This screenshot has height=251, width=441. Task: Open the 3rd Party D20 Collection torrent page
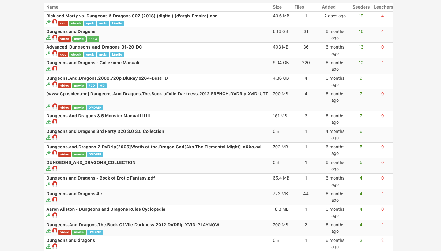pos(105,131)
